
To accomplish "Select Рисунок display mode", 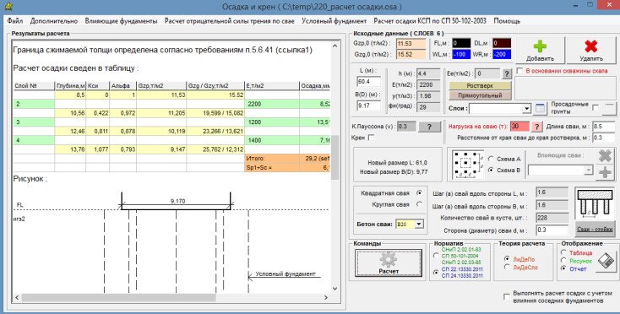I will pos(563,261).
